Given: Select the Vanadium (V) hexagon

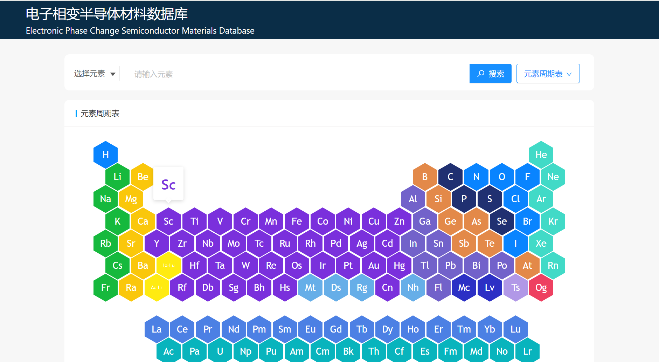Looking at the screenshot, I should point(220,221).
